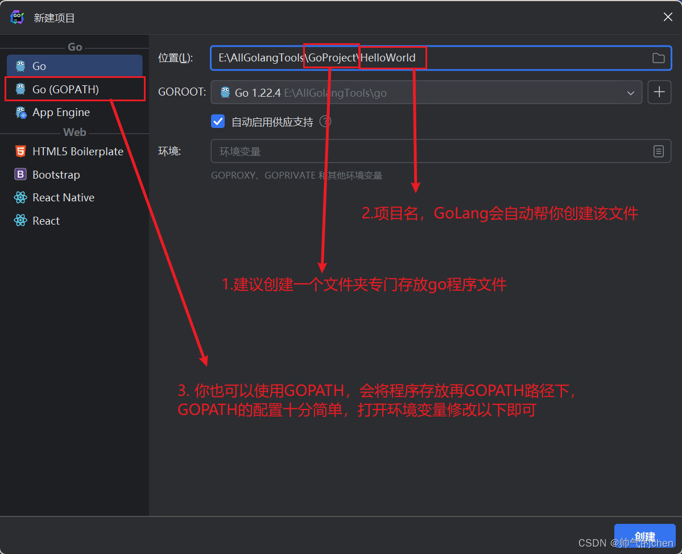682x554 pixels.
Task: Click the 环境: label
Action: pyautogui.click(x=169, y=151)
